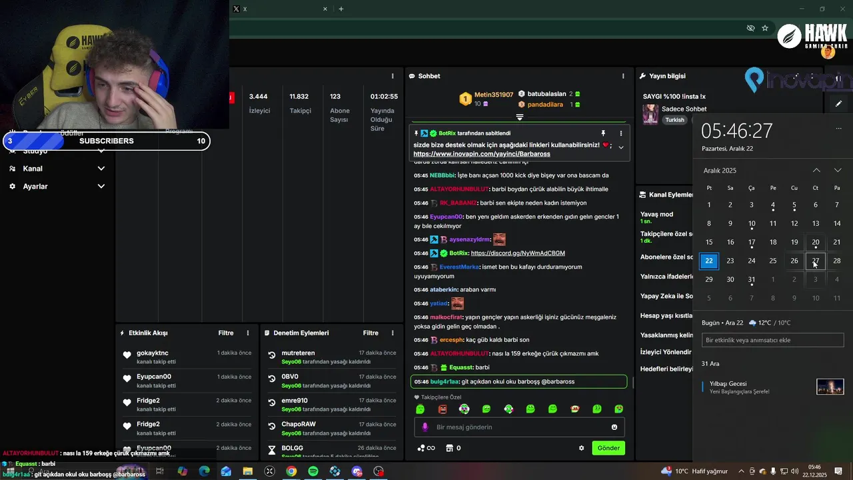The image size is (853, 480).
Task: Bookmark this page with the star icon
Action: coord(765,28)
